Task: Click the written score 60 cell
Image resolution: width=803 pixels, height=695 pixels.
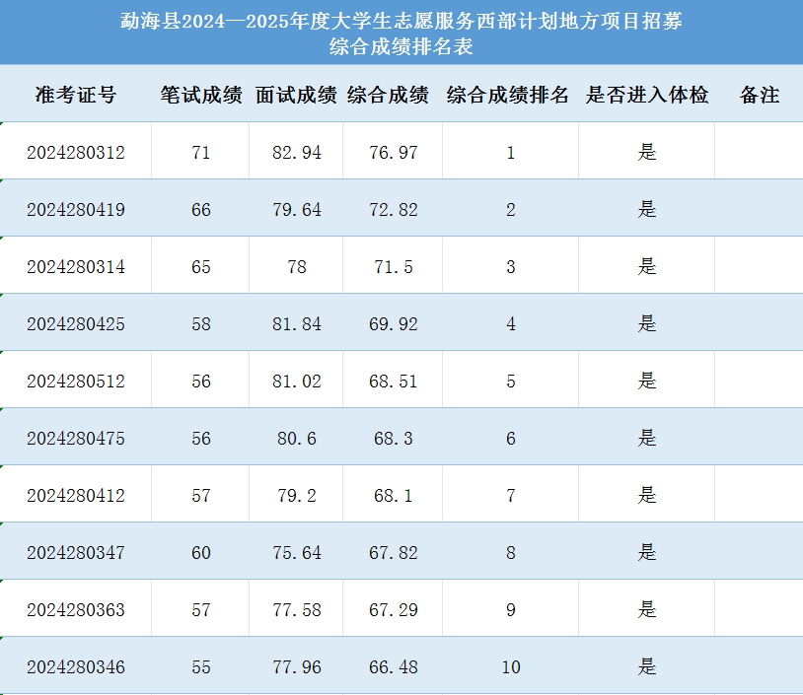Action: 201,553
